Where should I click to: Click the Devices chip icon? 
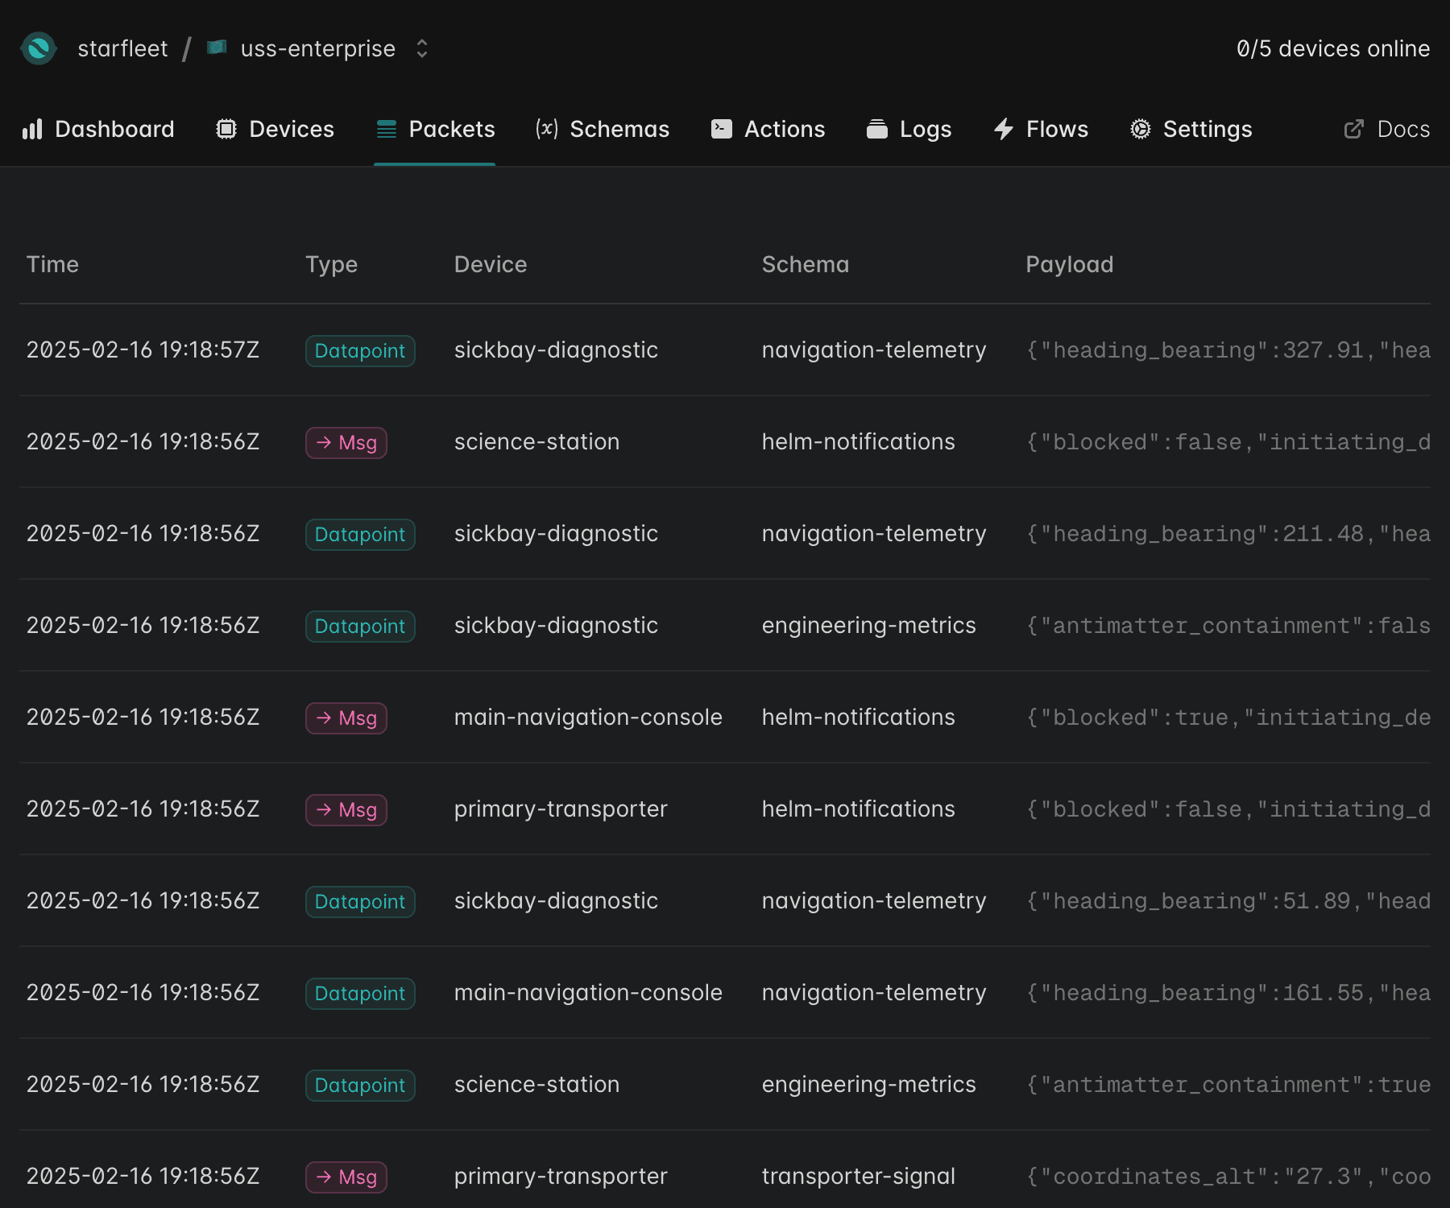click(x=226, y=129)
